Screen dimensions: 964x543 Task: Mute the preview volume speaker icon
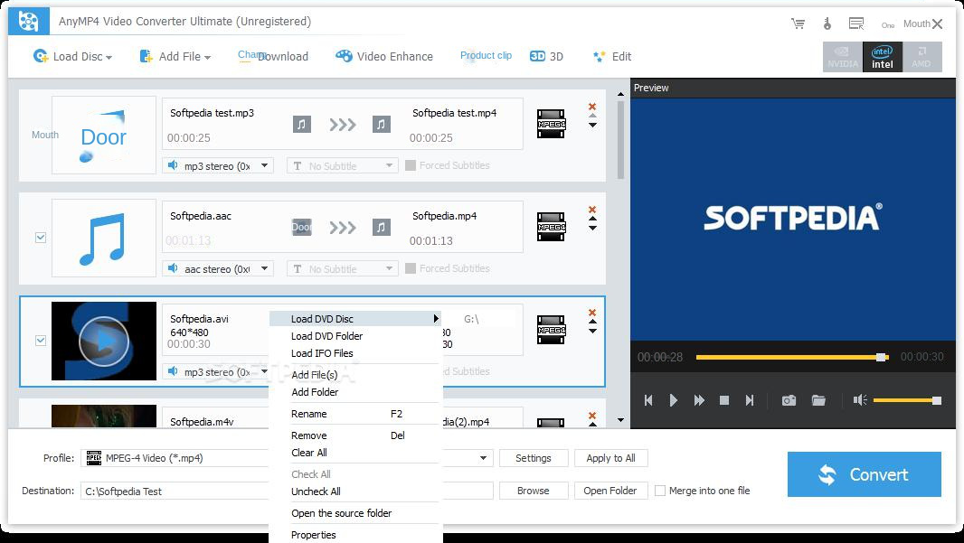[x=860, y=400]
